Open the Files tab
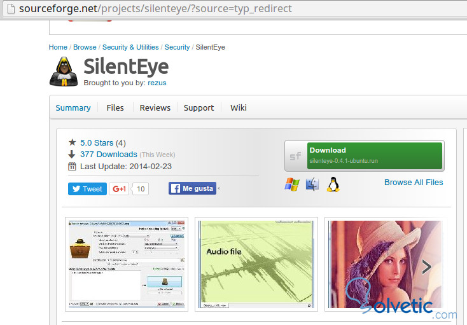 pyautogui.click(x=115, y=107)
